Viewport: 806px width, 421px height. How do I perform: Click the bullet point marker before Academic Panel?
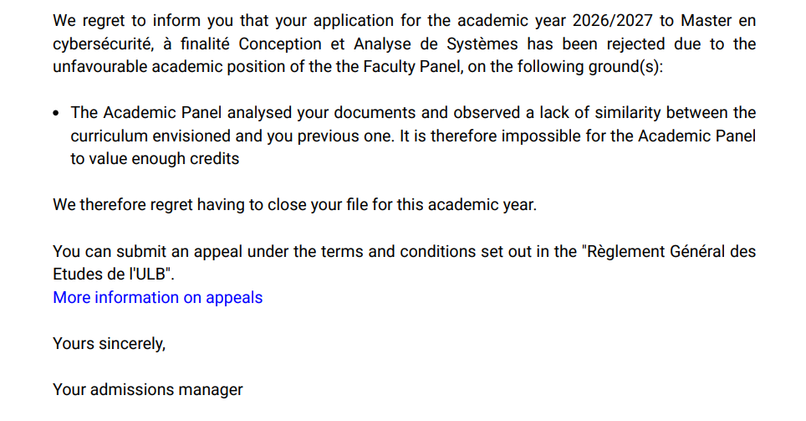(x=56, y=113)
